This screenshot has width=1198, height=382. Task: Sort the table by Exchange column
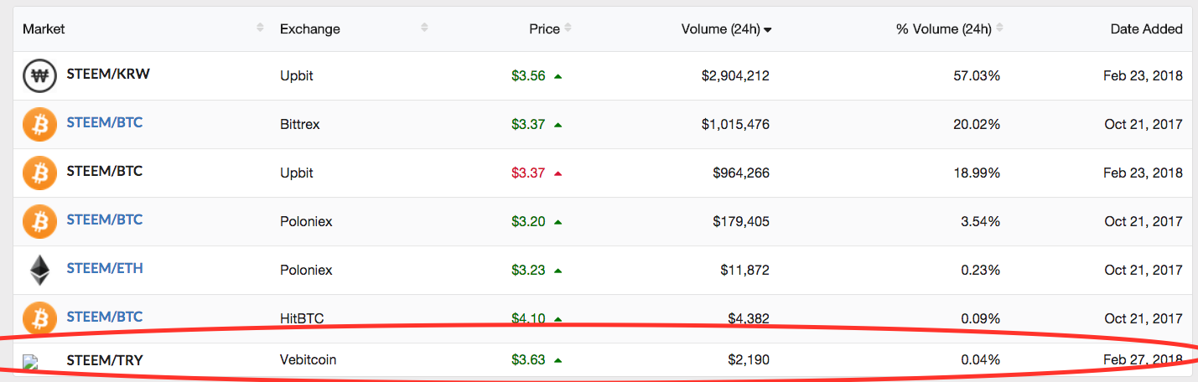click(310, 29)
